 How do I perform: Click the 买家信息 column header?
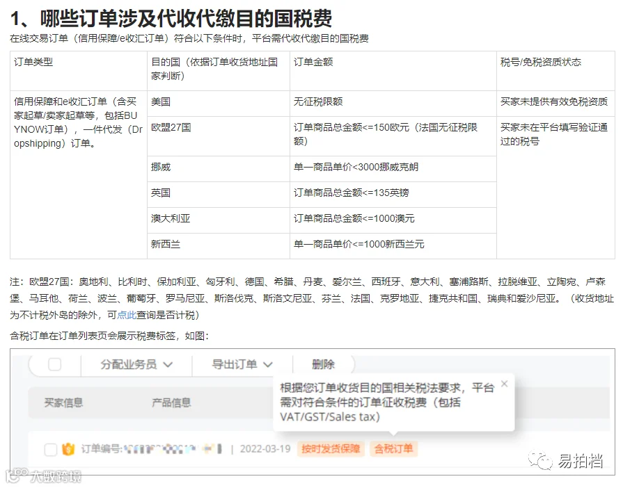(63, 402)
